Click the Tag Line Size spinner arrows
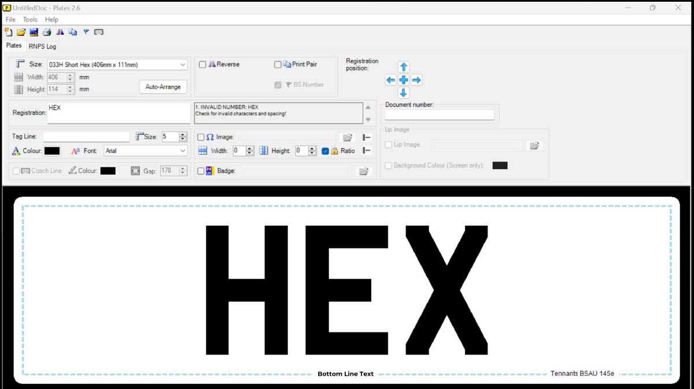This screenshot has width=694, height=389. click(x=183, y=137)
